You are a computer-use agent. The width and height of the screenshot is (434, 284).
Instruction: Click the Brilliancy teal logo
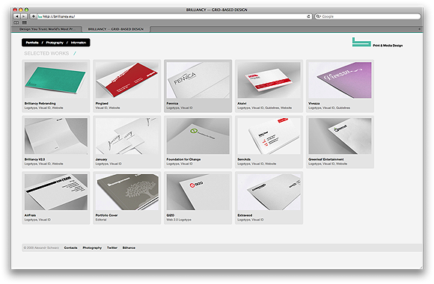(361, 42)
